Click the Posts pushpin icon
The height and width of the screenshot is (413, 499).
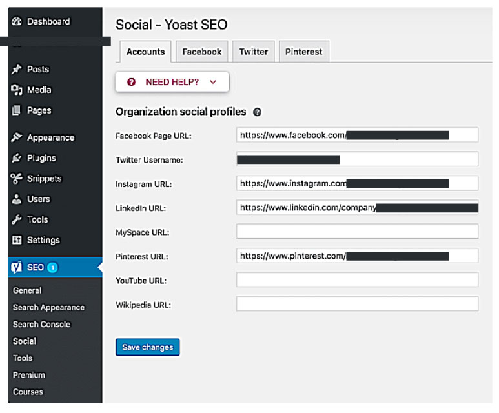(x=17, y=70)
